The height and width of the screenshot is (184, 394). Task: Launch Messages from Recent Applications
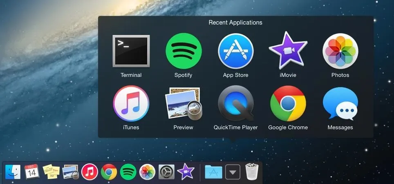(340, 103)
